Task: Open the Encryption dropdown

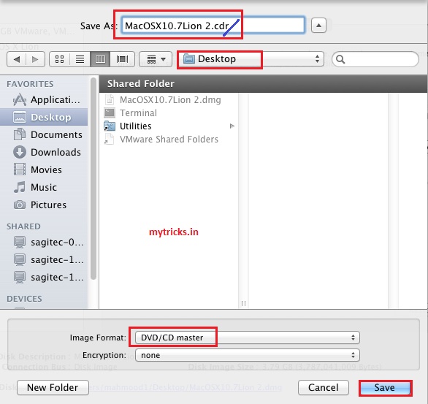Action: (x=248, y=355)
